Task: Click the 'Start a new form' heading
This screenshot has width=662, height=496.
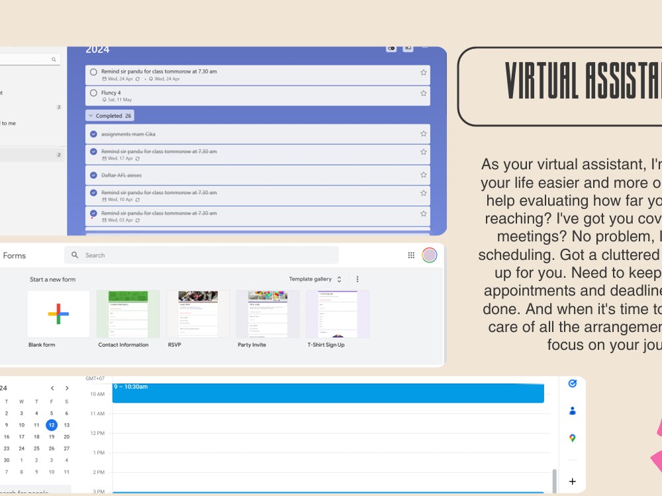Action: point(53,279)
